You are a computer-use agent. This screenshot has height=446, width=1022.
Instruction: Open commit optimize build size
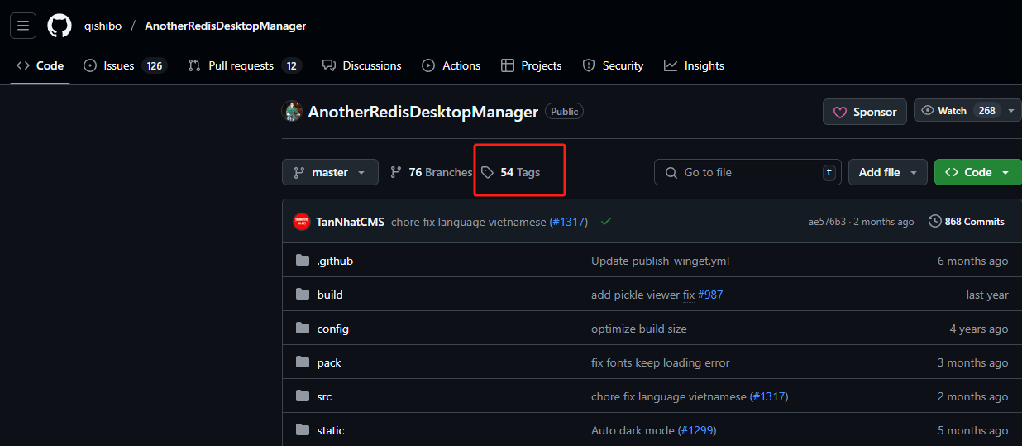click(x=638, y=329)
